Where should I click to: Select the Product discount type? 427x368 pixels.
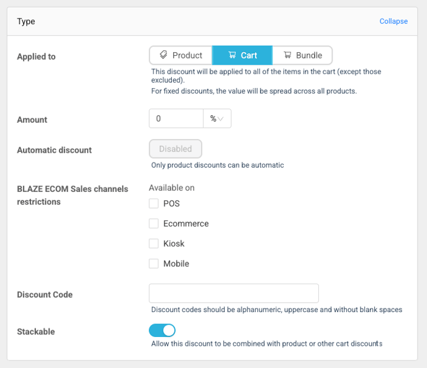point(181,55)
